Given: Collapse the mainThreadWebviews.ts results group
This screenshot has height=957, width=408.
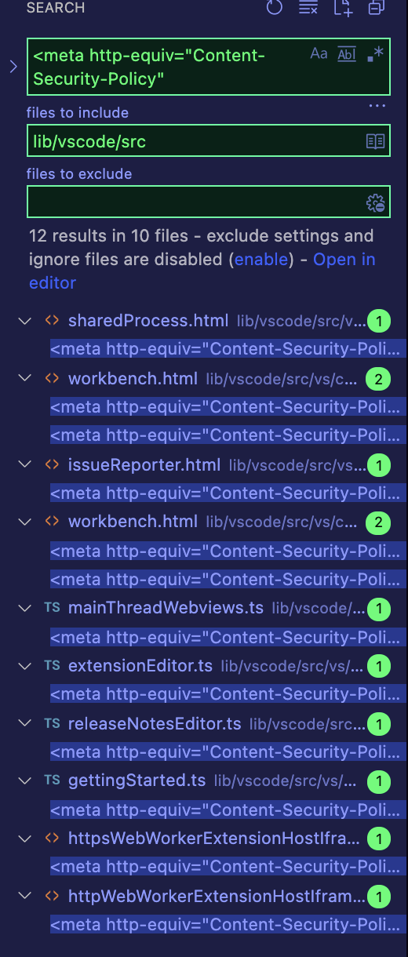Looking at the screenshot, I should pyautogui.click(x=24, y=608).
